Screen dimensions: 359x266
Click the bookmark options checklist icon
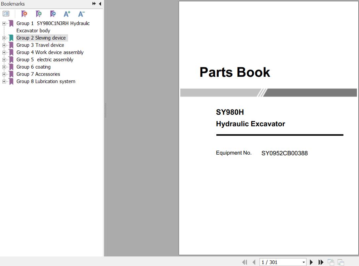6,14
